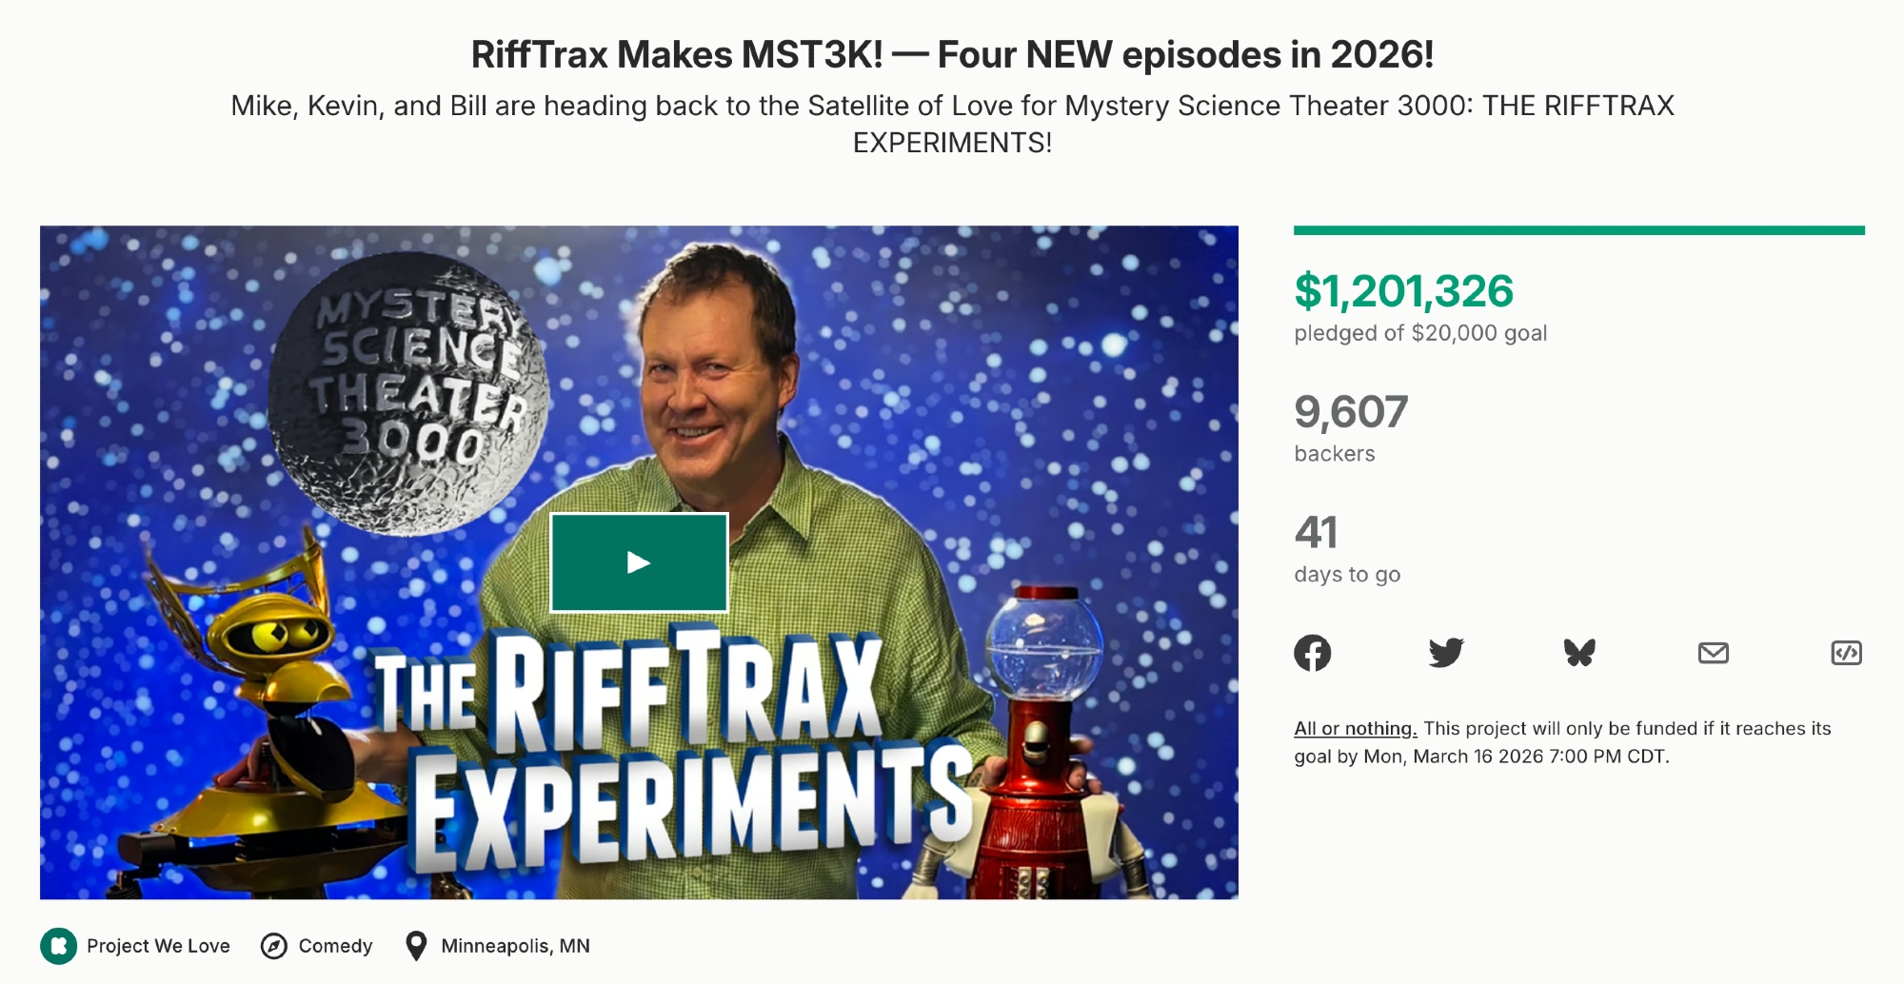Click the Comedy compass icon

[274, 946]
